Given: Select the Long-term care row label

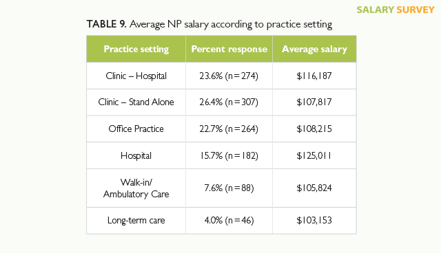Looking at the screenshot, I should (x=136, y=221).
